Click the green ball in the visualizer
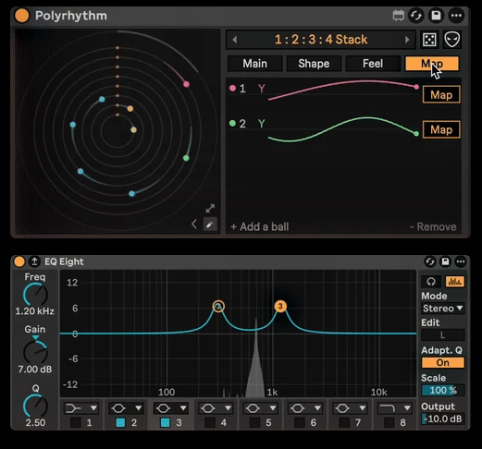482x449 pixels. pos(186,158)
